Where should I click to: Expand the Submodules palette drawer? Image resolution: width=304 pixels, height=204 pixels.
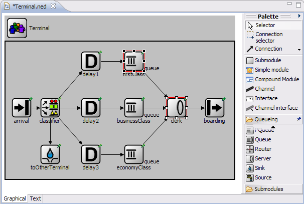273,189
